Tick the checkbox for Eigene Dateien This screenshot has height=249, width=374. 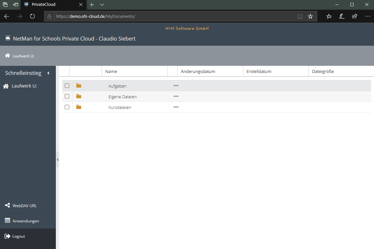pos(67,96)
